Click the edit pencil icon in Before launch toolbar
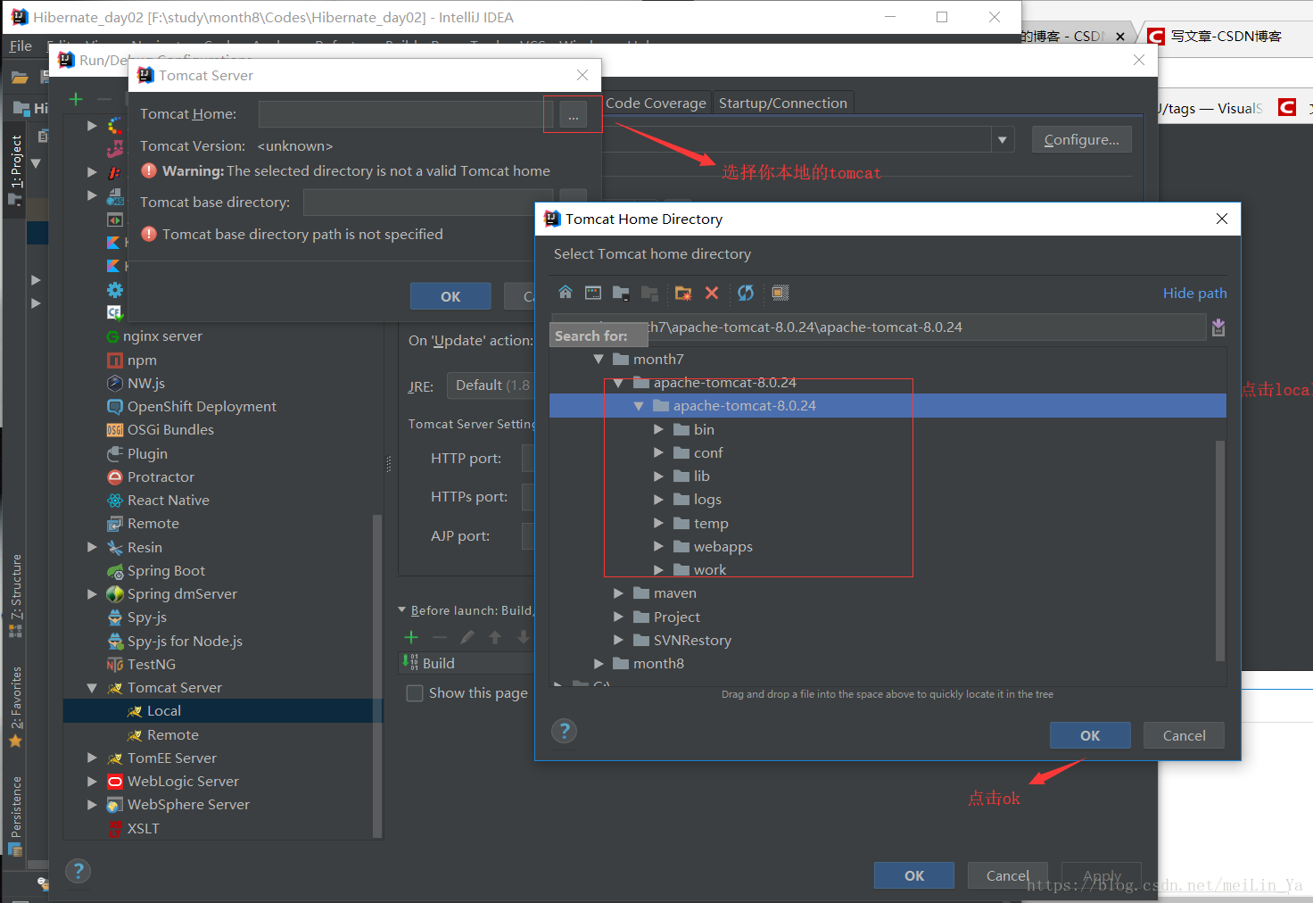1313x903 pixels. [x=467, y=637]
